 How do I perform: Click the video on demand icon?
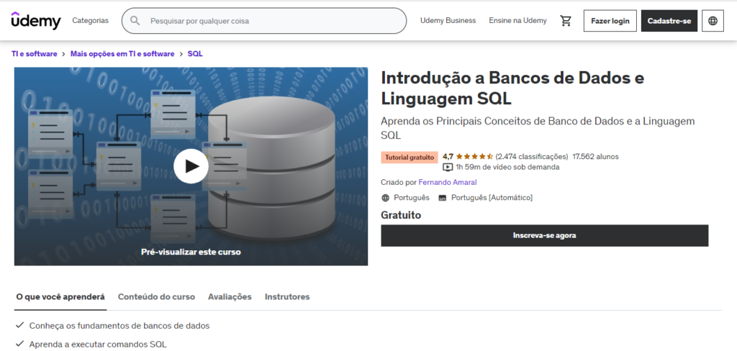(448, 167)
